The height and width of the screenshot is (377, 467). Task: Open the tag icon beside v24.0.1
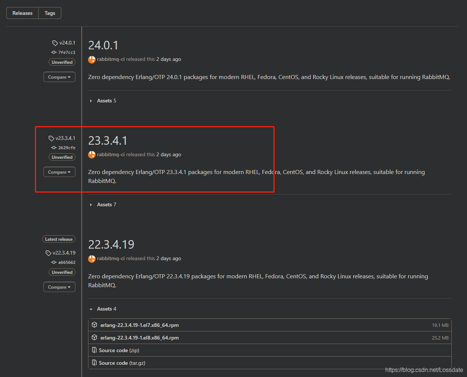tap(55, 43)
